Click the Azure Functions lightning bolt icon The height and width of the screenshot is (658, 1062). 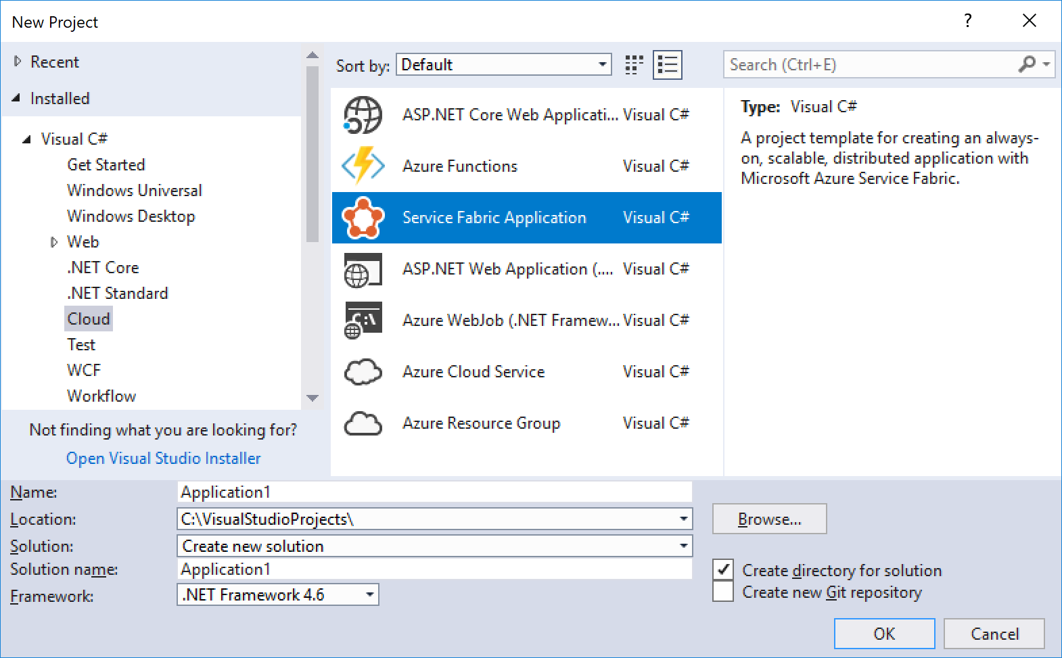click(363, 166)
